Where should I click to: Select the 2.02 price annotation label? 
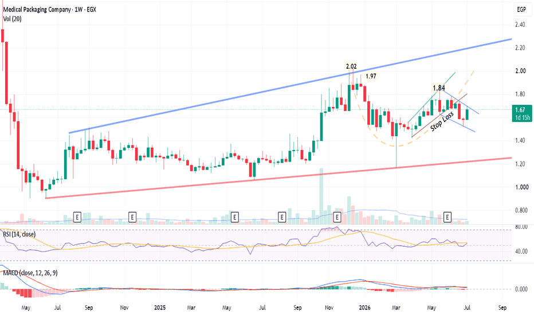pyautogui.click(x=351, y=66)
